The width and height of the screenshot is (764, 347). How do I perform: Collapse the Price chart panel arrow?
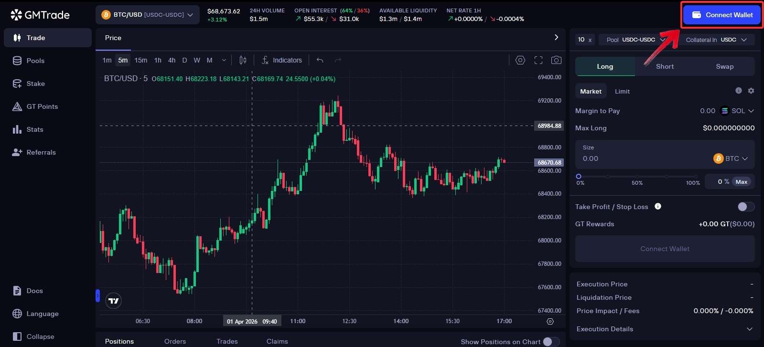coord(556,37)
